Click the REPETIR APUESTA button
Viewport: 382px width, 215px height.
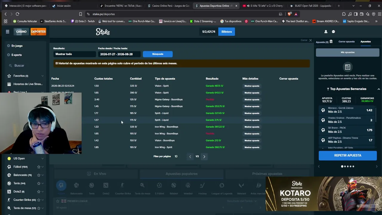coord(348,156)
